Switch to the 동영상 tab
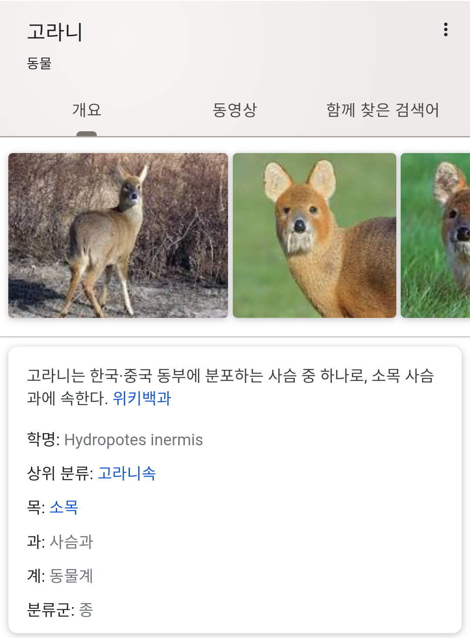Screen dimensions: 470x638 (x=235, y=110)
